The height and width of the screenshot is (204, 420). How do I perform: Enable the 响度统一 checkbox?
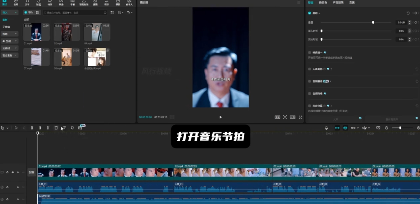(310, 53)
